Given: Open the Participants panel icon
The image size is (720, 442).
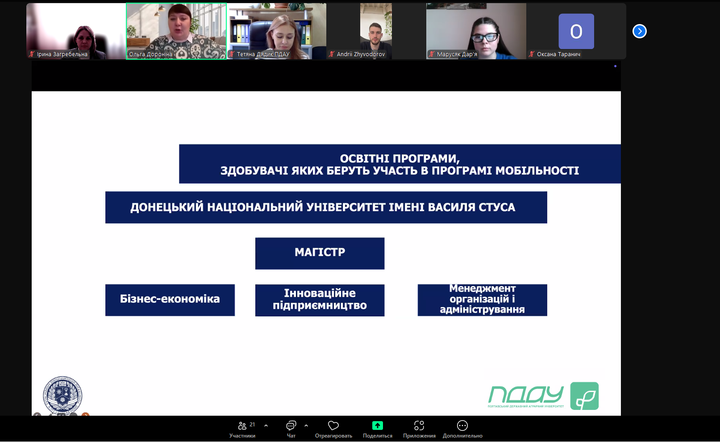Looking at the screenshot, I should tap(242, 426).
